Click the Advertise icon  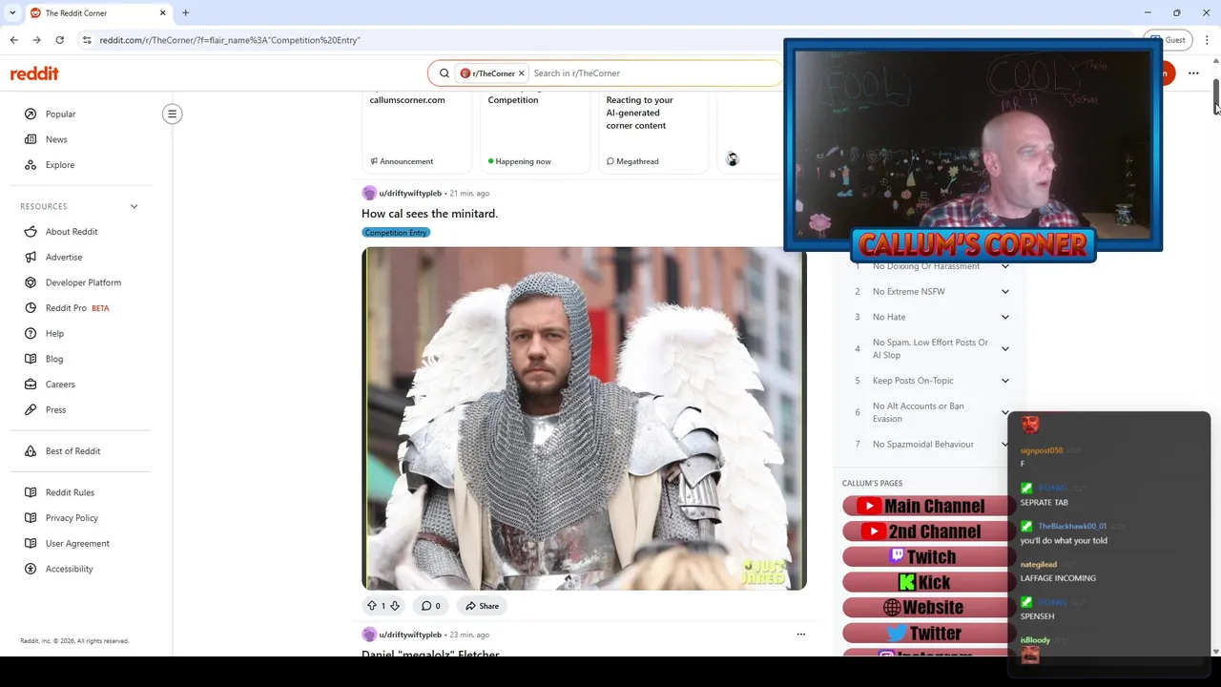pyautogui.click(x=31, y=258)
